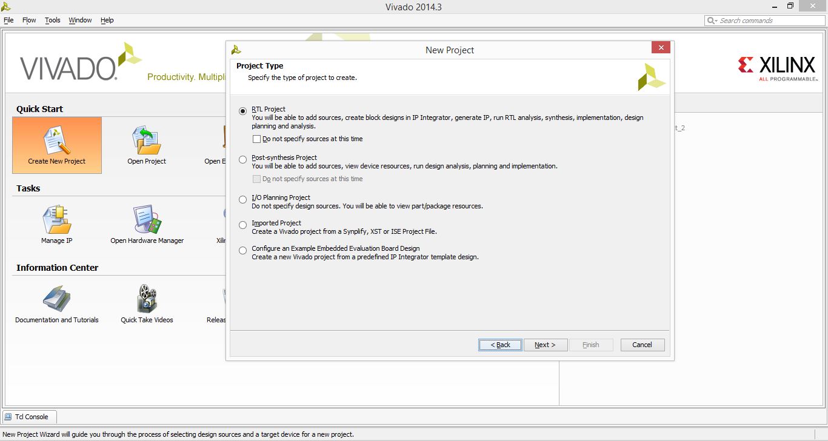Open the Tools menu

(x=53, y=20)
